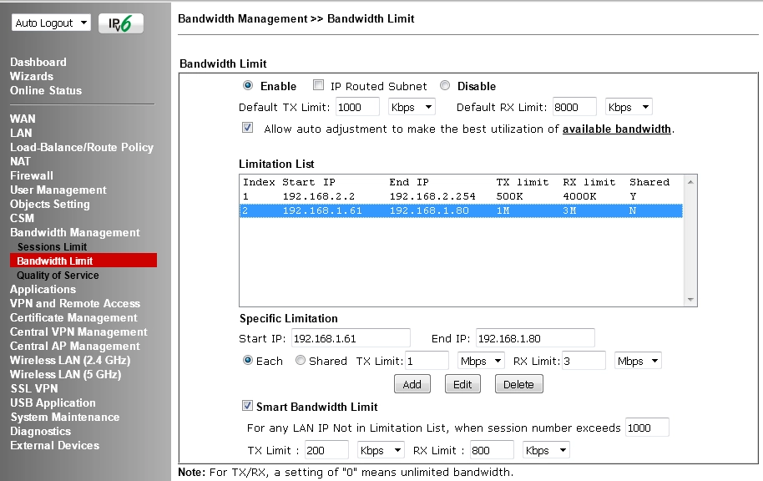Select the Shared radio button
This screenshot has height=481, width=763.
click(301, 360)
